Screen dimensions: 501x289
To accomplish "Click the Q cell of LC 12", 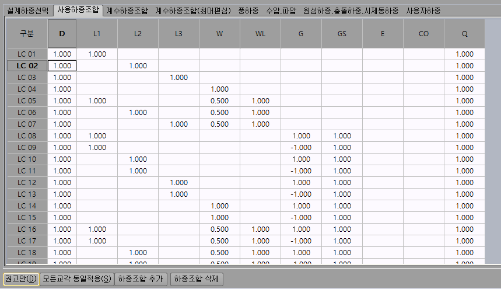I will 465,183.
